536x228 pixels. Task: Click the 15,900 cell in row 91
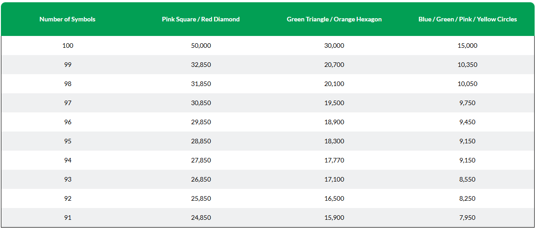[334, 218]
